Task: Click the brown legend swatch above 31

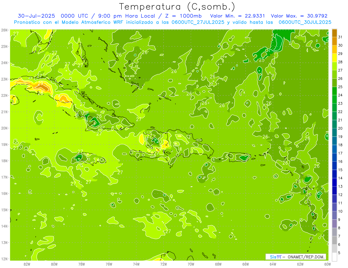Action: tap(334, 33)
